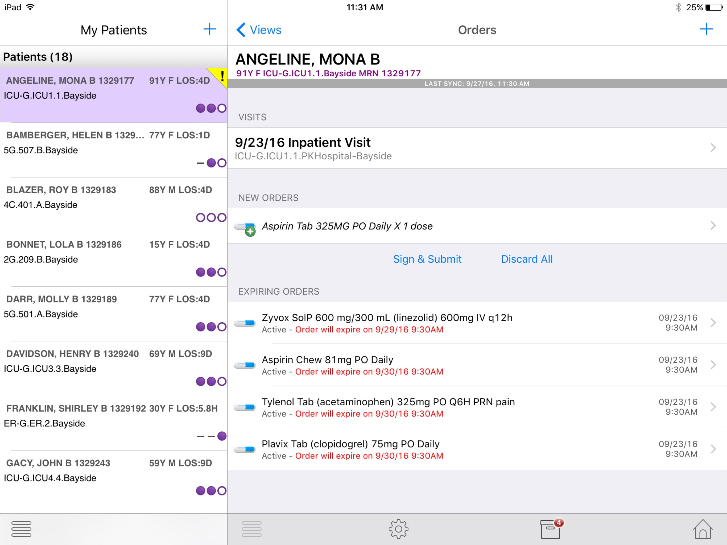Select patient GACY, JOHN B 1329243
Viewport: 727px width, 545px height.
[x=114, y=477]
